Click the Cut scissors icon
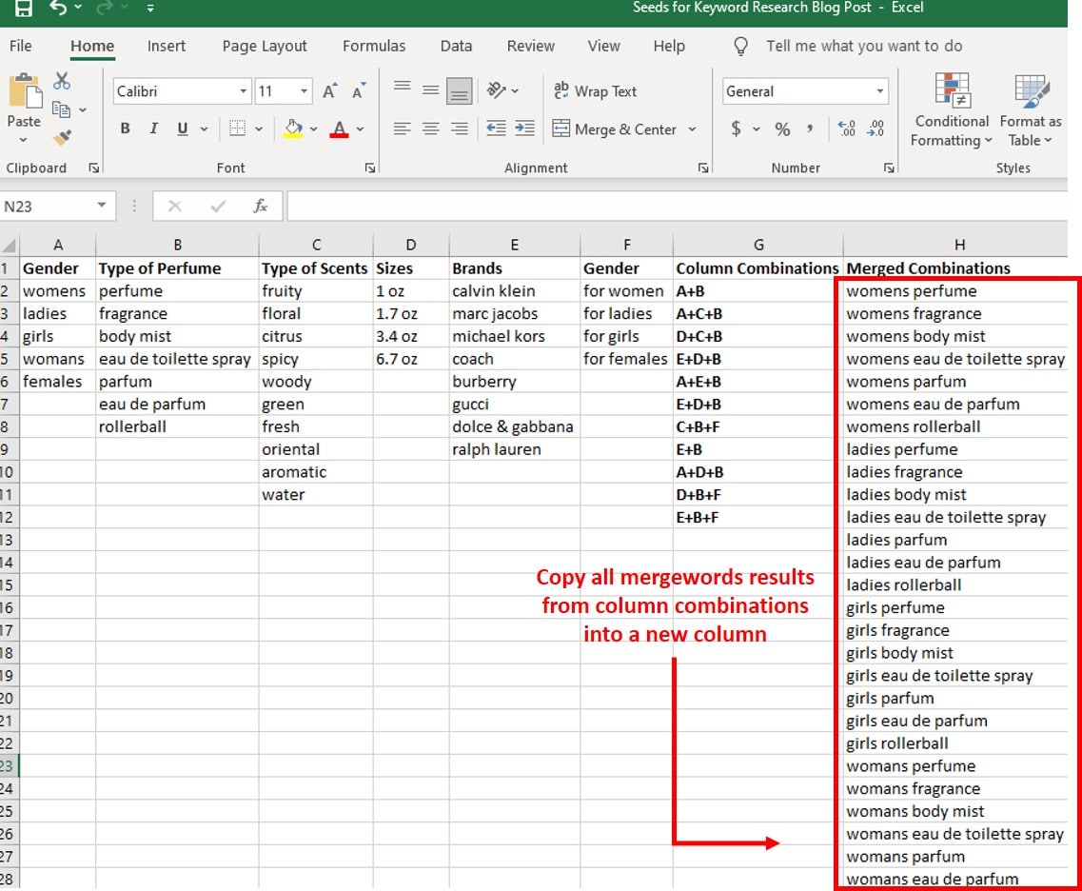Screen dimensions: 1082x891 (x=62, y=81)
